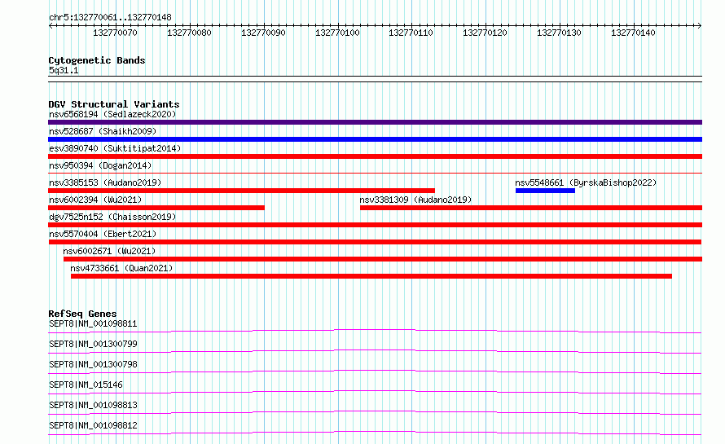Click the magenta line under SEPT8|NM_001098811
The image size is (725, 444).
[375, 331]
